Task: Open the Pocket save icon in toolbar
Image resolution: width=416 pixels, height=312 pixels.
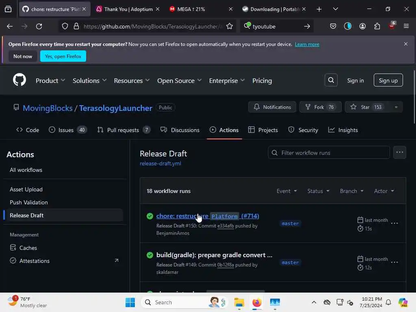Action: point(333,26)
